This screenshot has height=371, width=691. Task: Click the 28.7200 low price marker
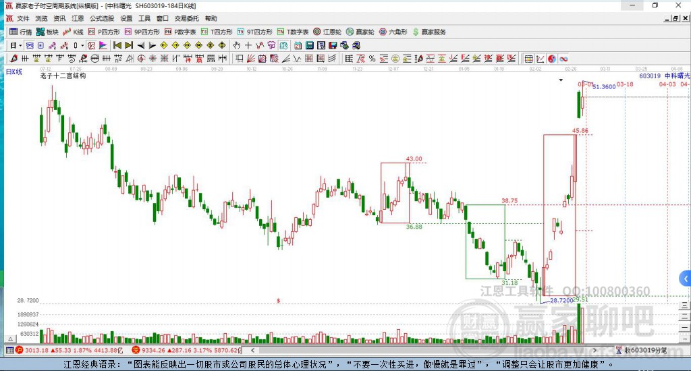561,300
